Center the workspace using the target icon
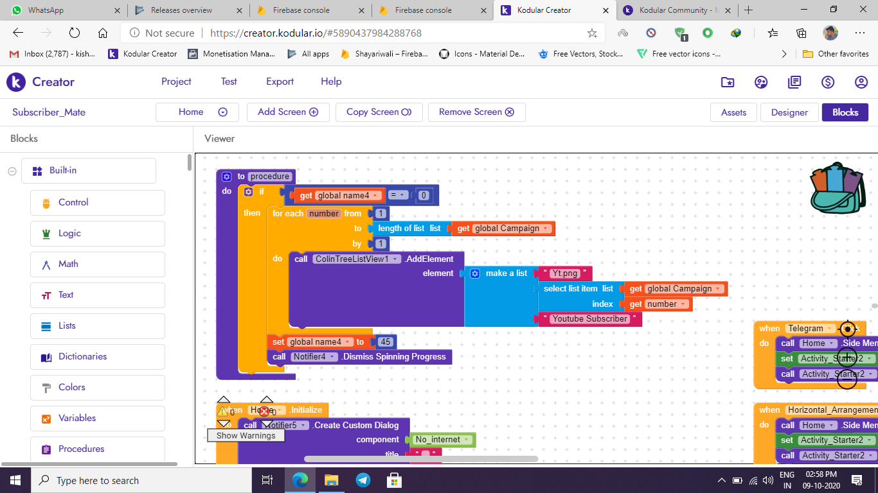This screenshot has height=493, width=878. click(847, 329)
